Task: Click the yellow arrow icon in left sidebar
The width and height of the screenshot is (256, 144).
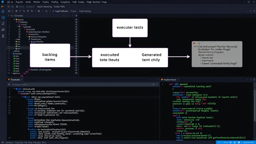Action: (x=3, y=7)
